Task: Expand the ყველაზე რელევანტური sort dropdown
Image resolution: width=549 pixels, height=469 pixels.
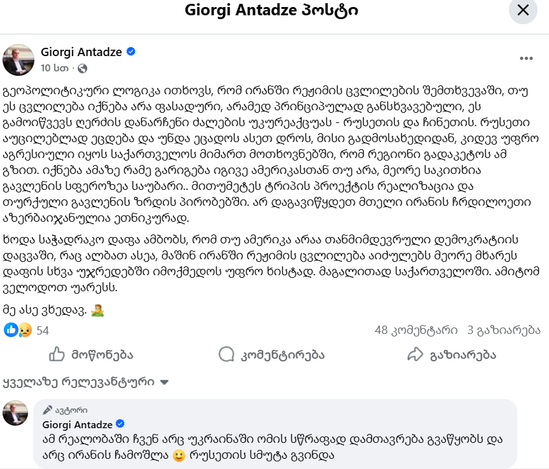Action: [164, 383]
